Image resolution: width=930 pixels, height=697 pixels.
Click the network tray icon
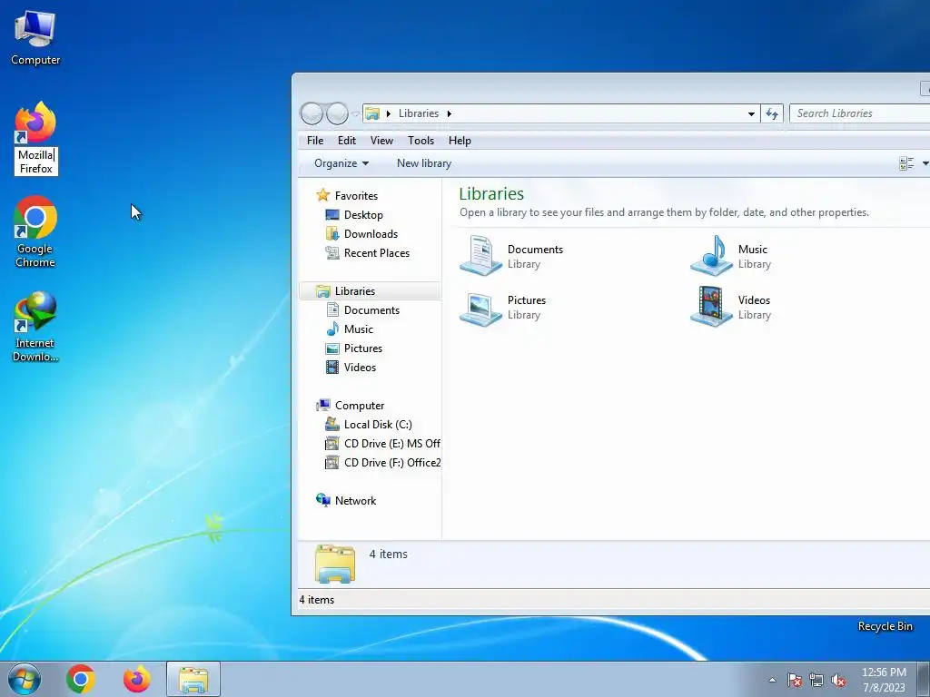[816, 680]
